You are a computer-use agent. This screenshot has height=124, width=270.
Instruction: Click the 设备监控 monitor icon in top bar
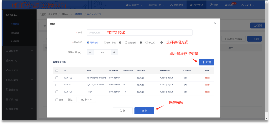click(127, 5)
